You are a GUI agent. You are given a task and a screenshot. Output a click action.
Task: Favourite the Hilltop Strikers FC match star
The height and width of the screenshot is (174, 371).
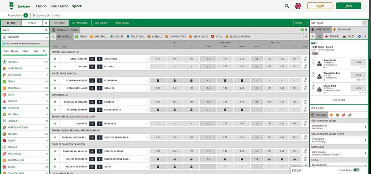click(x=147, y=159)
